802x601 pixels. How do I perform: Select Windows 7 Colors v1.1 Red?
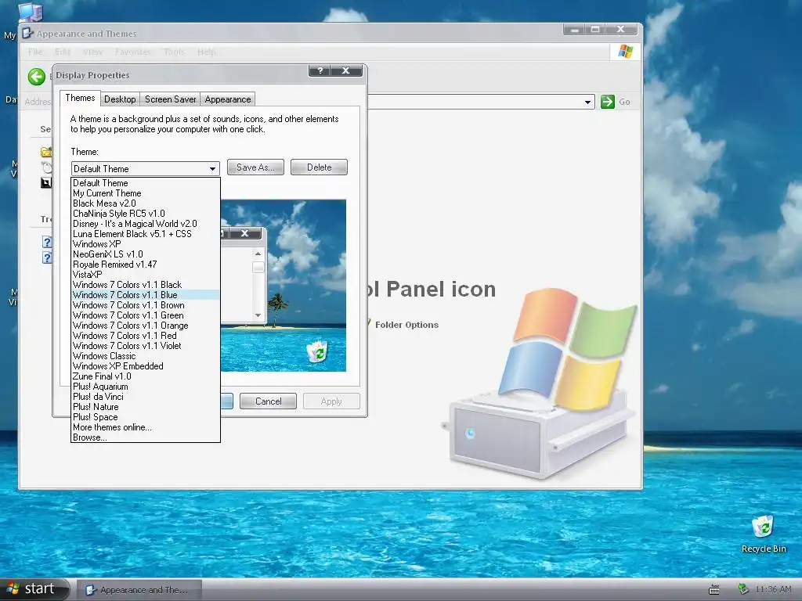(x=145, y=336)
